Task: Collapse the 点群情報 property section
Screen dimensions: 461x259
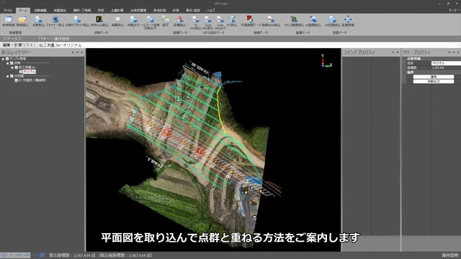Action: click(x=405, y=59)
